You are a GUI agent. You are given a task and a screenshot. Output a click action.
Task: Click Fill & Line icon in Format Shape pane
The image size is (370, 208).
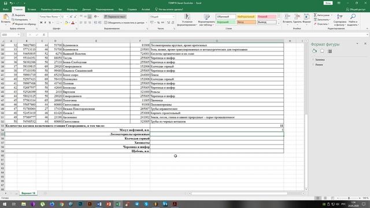click(314, 51)
